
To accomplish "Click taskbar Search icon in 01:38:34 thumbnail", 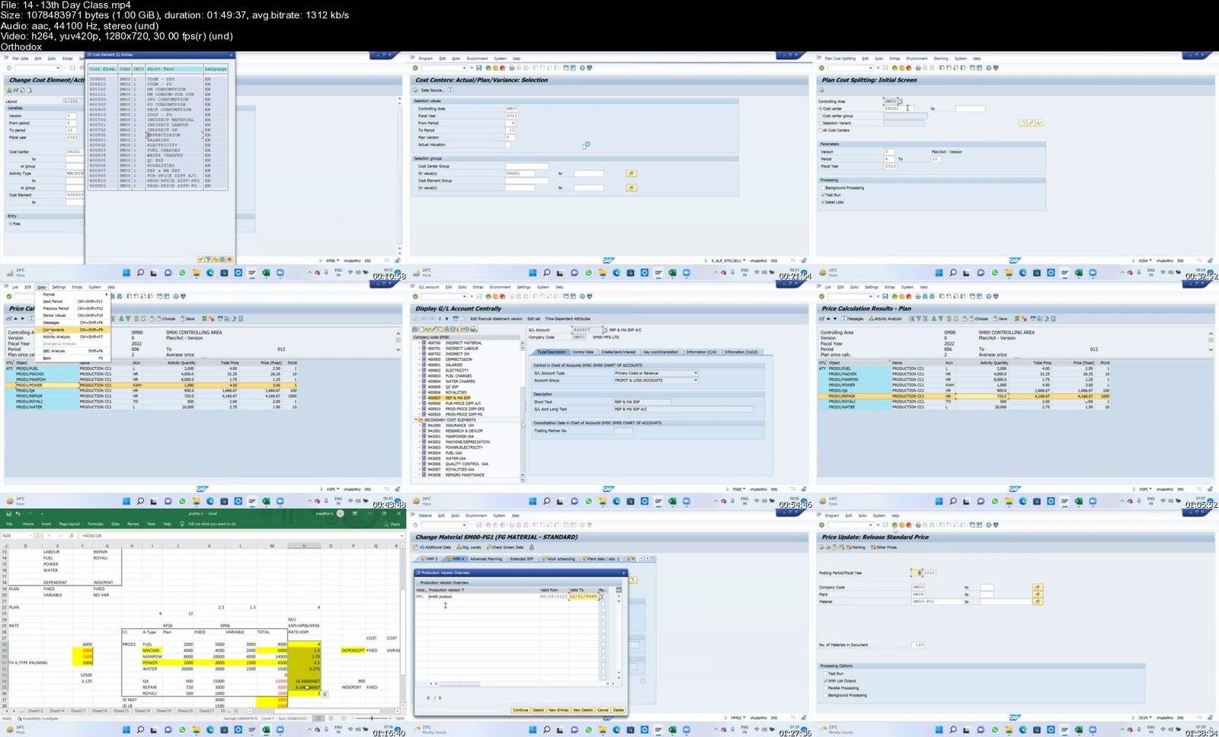I will click(952, 729).
